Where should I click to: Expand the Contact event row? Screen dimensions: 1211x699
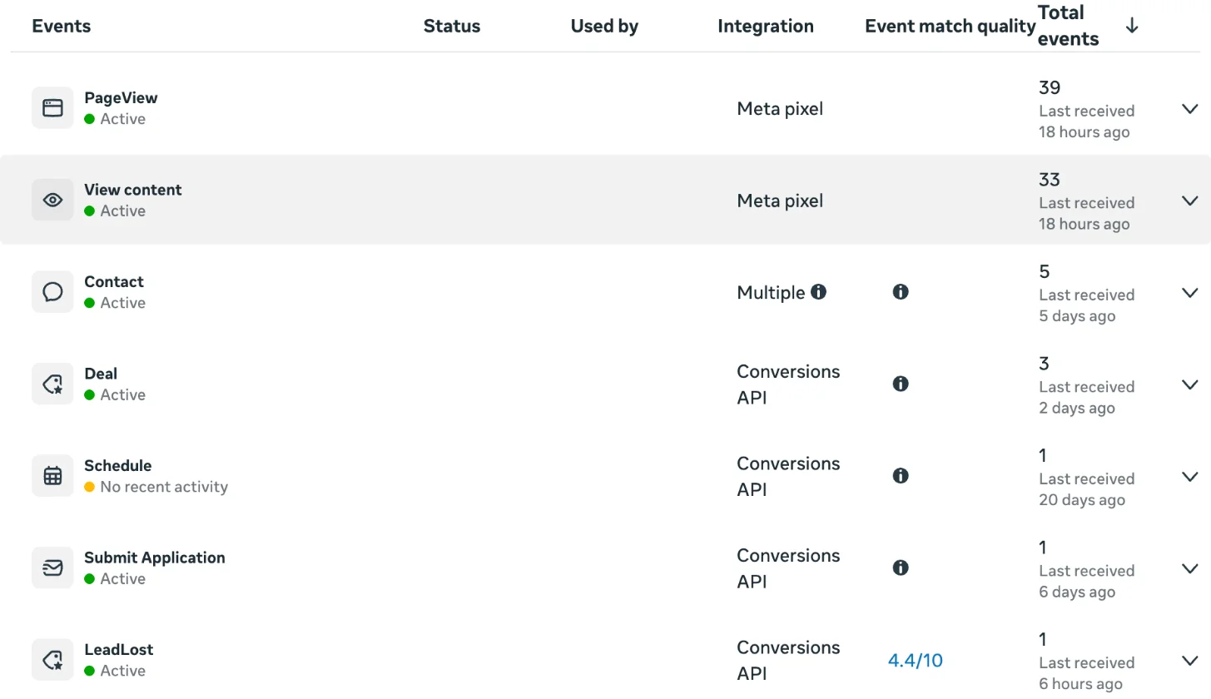1190,293
